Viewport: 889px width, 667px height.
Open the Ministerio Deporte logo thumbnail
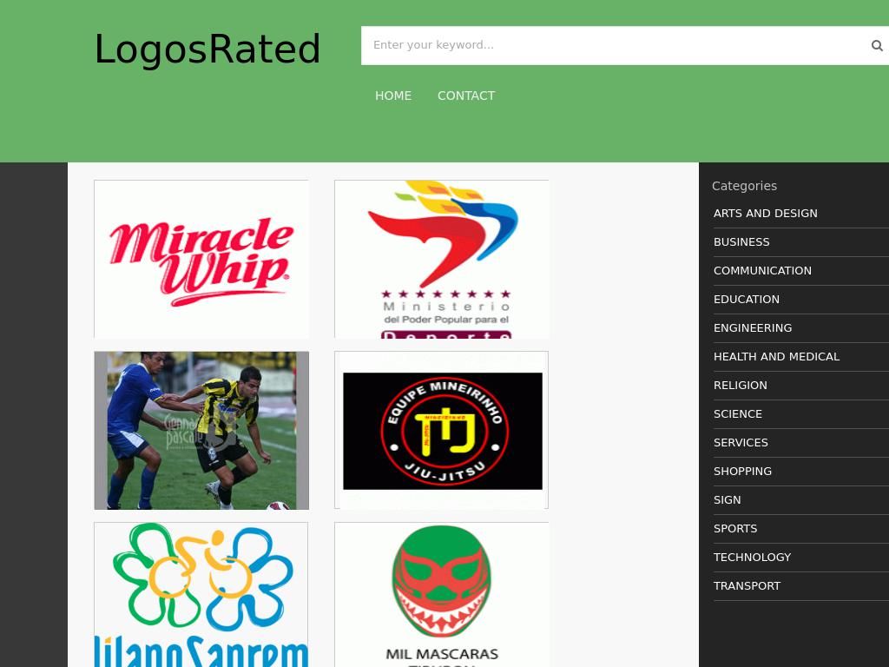point(442,259)
